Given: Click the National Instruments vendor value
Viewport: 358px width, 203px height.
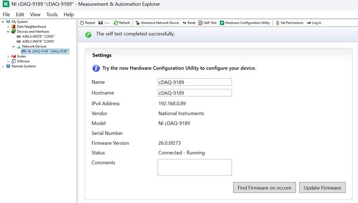Looking at the screenshot, I should pos(181,113).
